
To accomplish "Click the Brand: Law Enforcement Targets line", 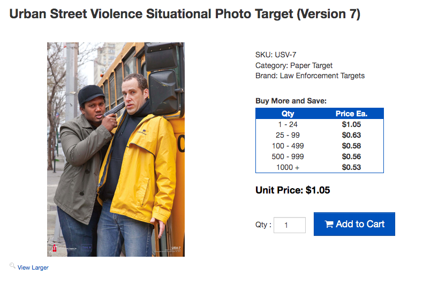I will click(310, 76).
